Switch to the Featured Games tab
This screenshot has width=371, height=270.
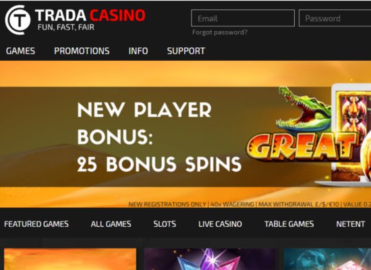(36, 224)
